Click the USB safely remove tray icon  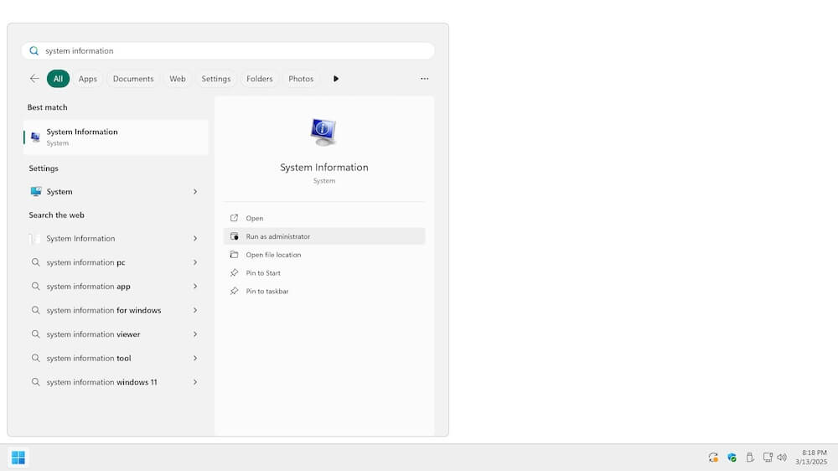tap(750, 457)
